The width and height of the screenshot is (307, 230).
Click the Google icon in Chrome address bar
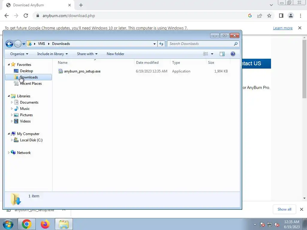[250, 16]
